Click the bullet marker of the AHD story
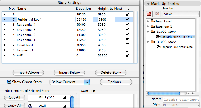 point(5,55)
